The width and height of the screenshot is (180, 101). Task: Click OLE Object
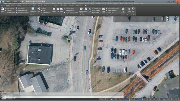tap(96, 10)
